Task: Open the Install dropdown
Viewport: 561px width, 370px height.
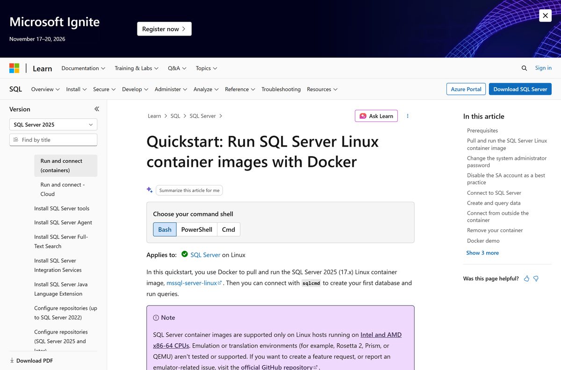Action: pyautogui.click(x=76, y=89)
